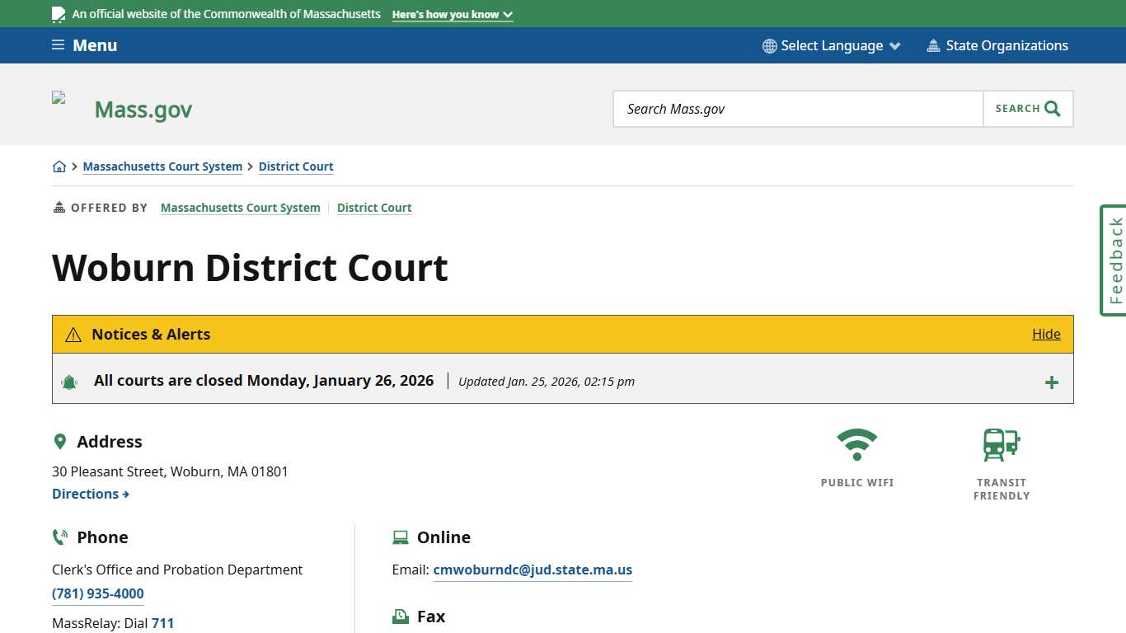The height and width of the screenshot is (633, 1126).
Task: Hide the Notices & Alerts banner
Action: (1046, 334)
